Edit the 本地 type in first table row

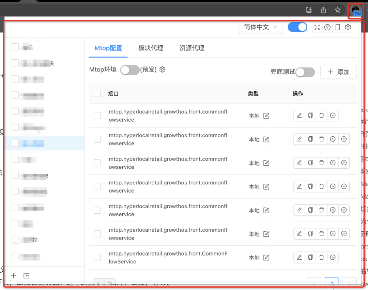tap(266, 116)
